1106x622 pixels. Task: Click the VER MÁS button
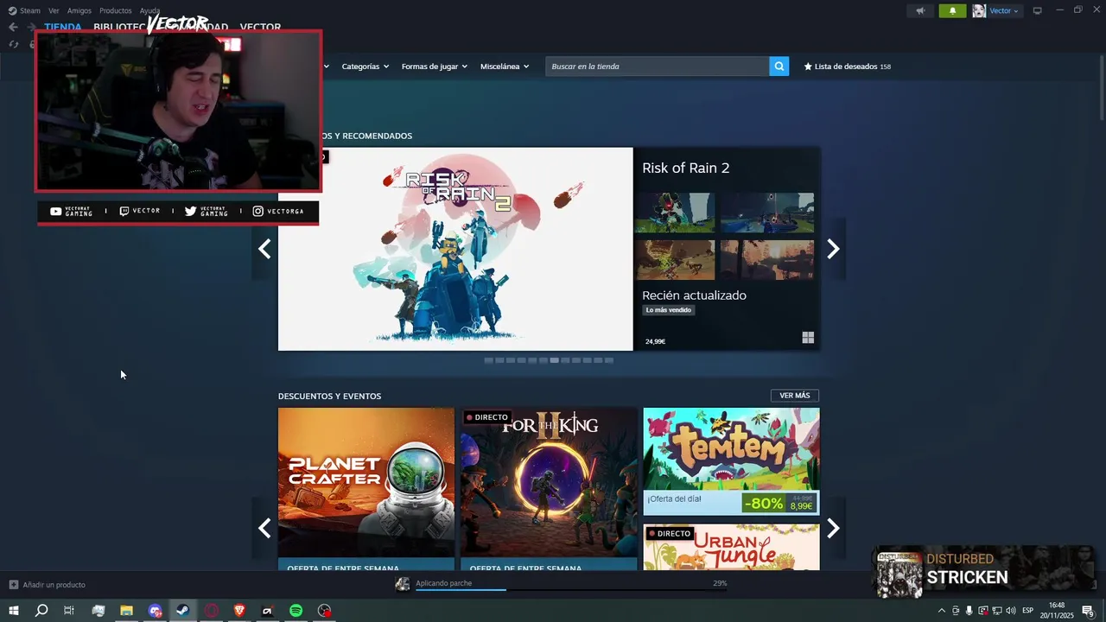click(x=795, y=396)
